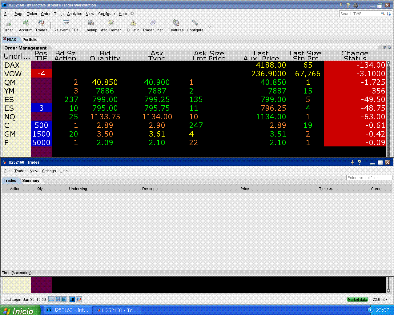The width and height of the screenshot is (394, 315).
Task: Sort trades by the Price column header
Action: pos(245,189)
